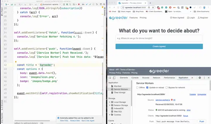Bookmark this page with the star icon
211x124 pixels.
(153, 8)
